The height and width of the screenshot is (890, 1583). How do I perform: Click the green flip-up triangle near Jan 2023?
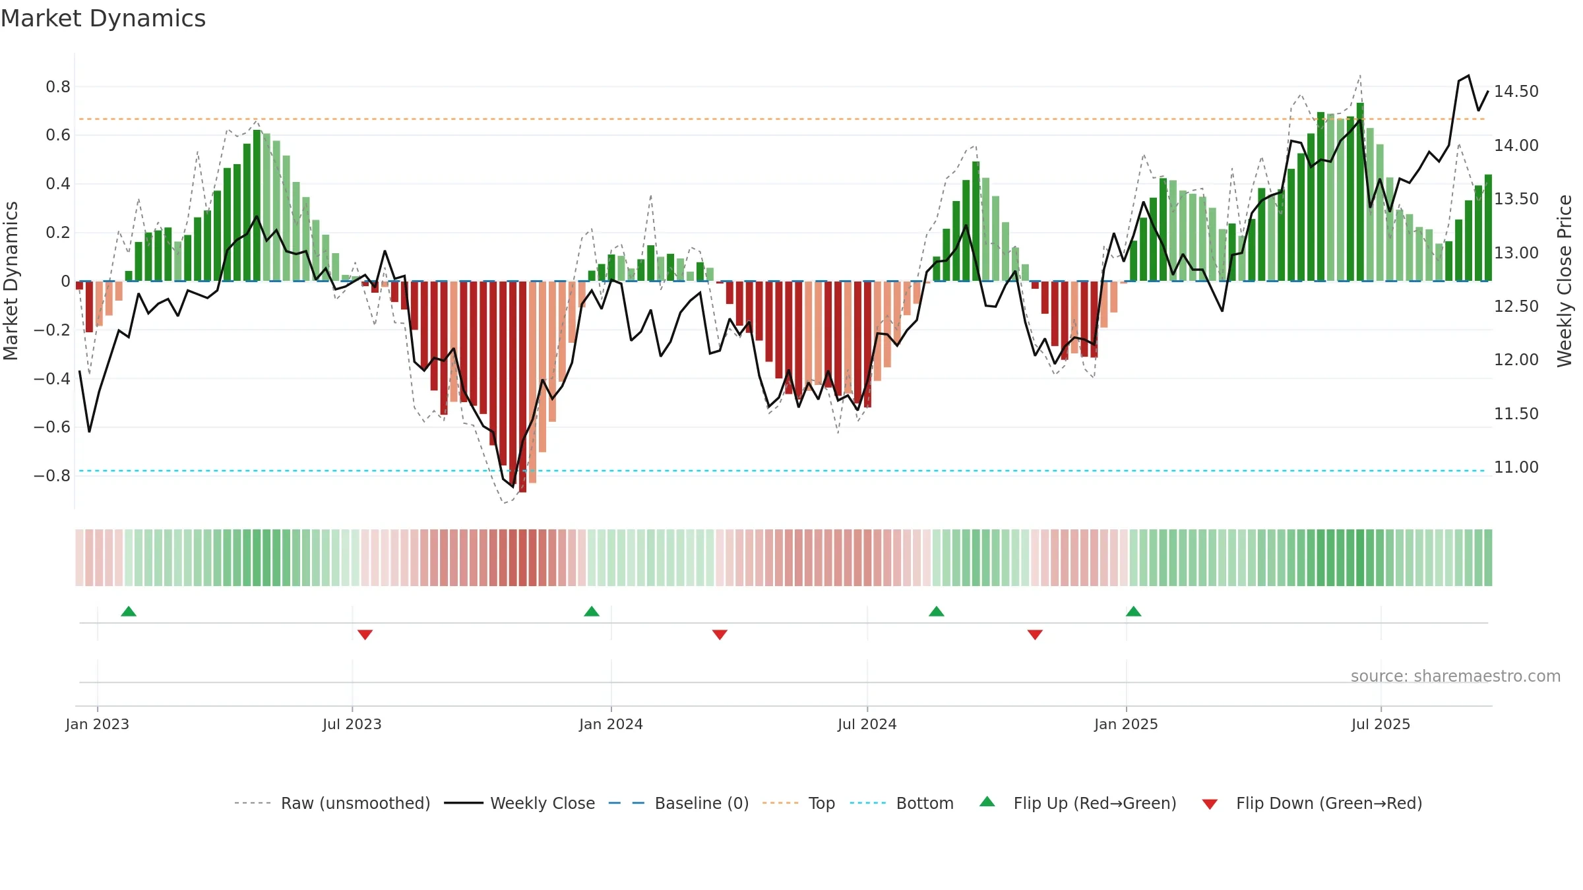129,611
